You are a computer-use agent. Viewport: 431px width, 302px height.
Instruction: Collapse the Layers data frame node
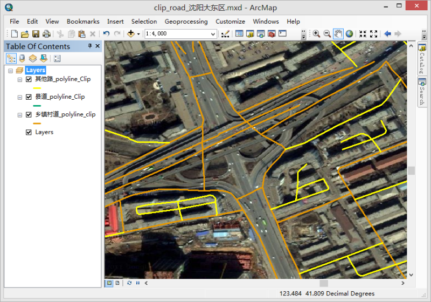click(10, 71)
